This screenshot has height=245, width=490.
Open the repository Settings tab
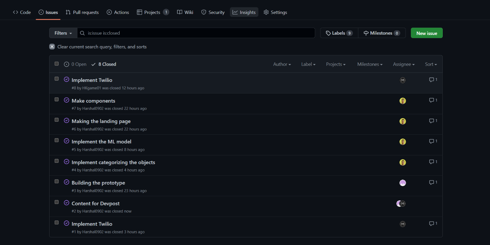275,12
